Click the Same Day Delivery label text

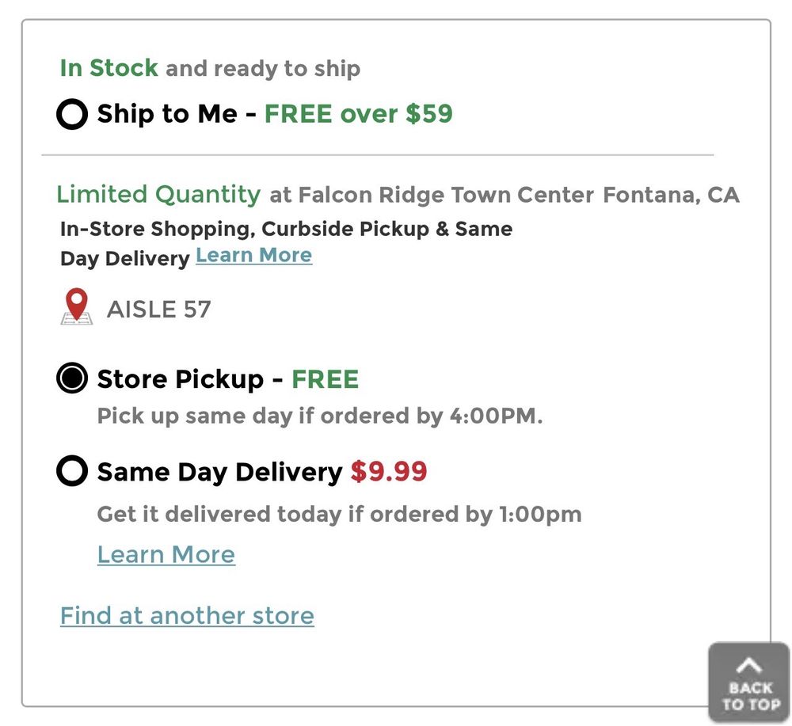point(219,473)
